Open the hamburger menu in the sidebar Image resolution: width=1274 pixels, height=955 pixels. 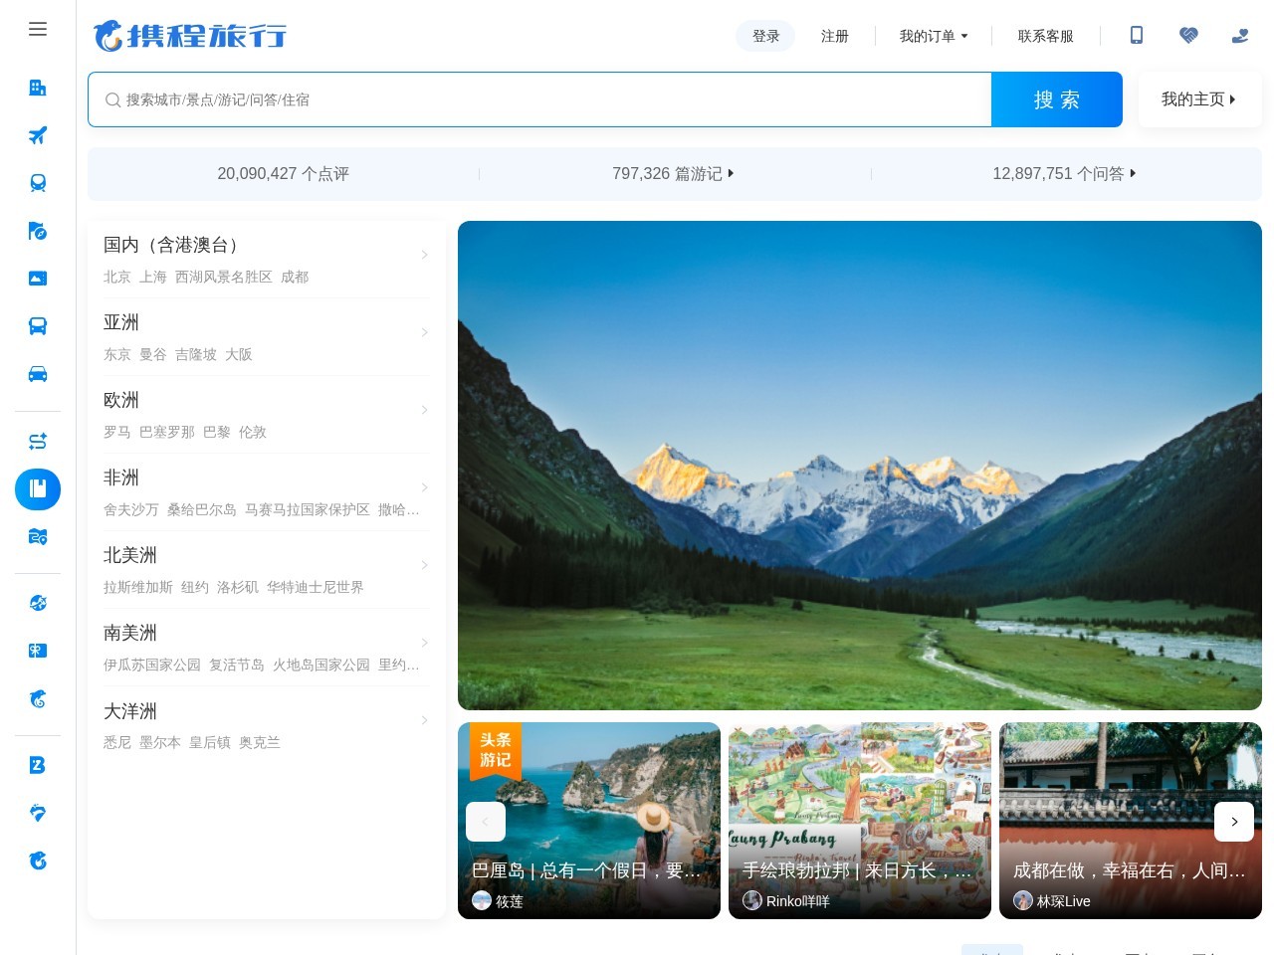tap(38, 29)
